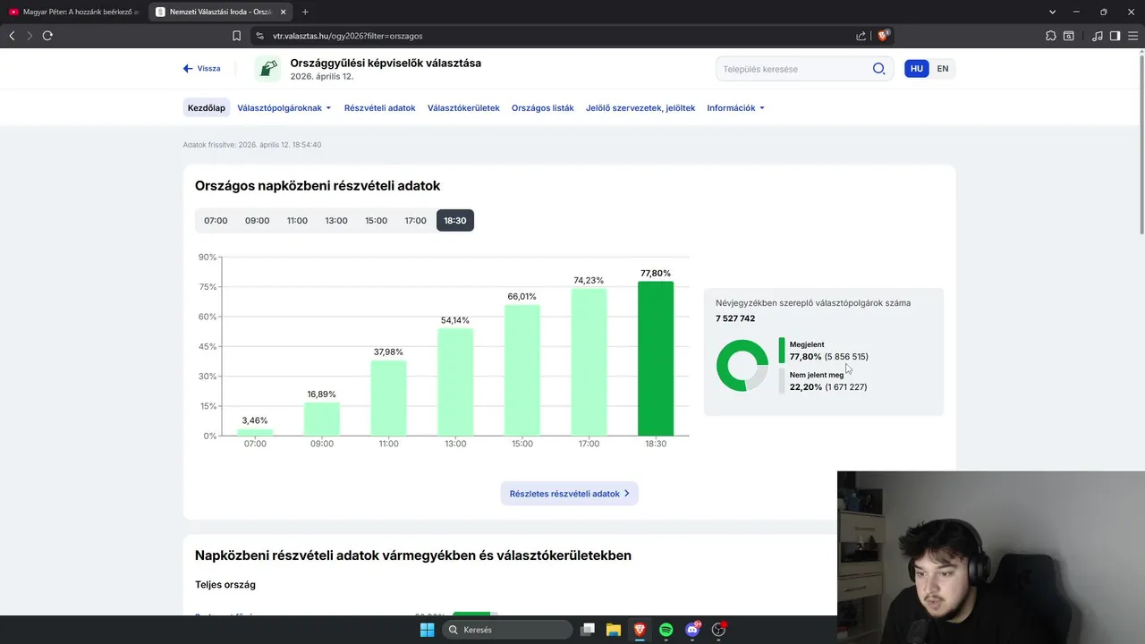Click the address bar URL vtr.valasztas.hu
This screenshot has height=644, width=1145.
click(347, 36)
